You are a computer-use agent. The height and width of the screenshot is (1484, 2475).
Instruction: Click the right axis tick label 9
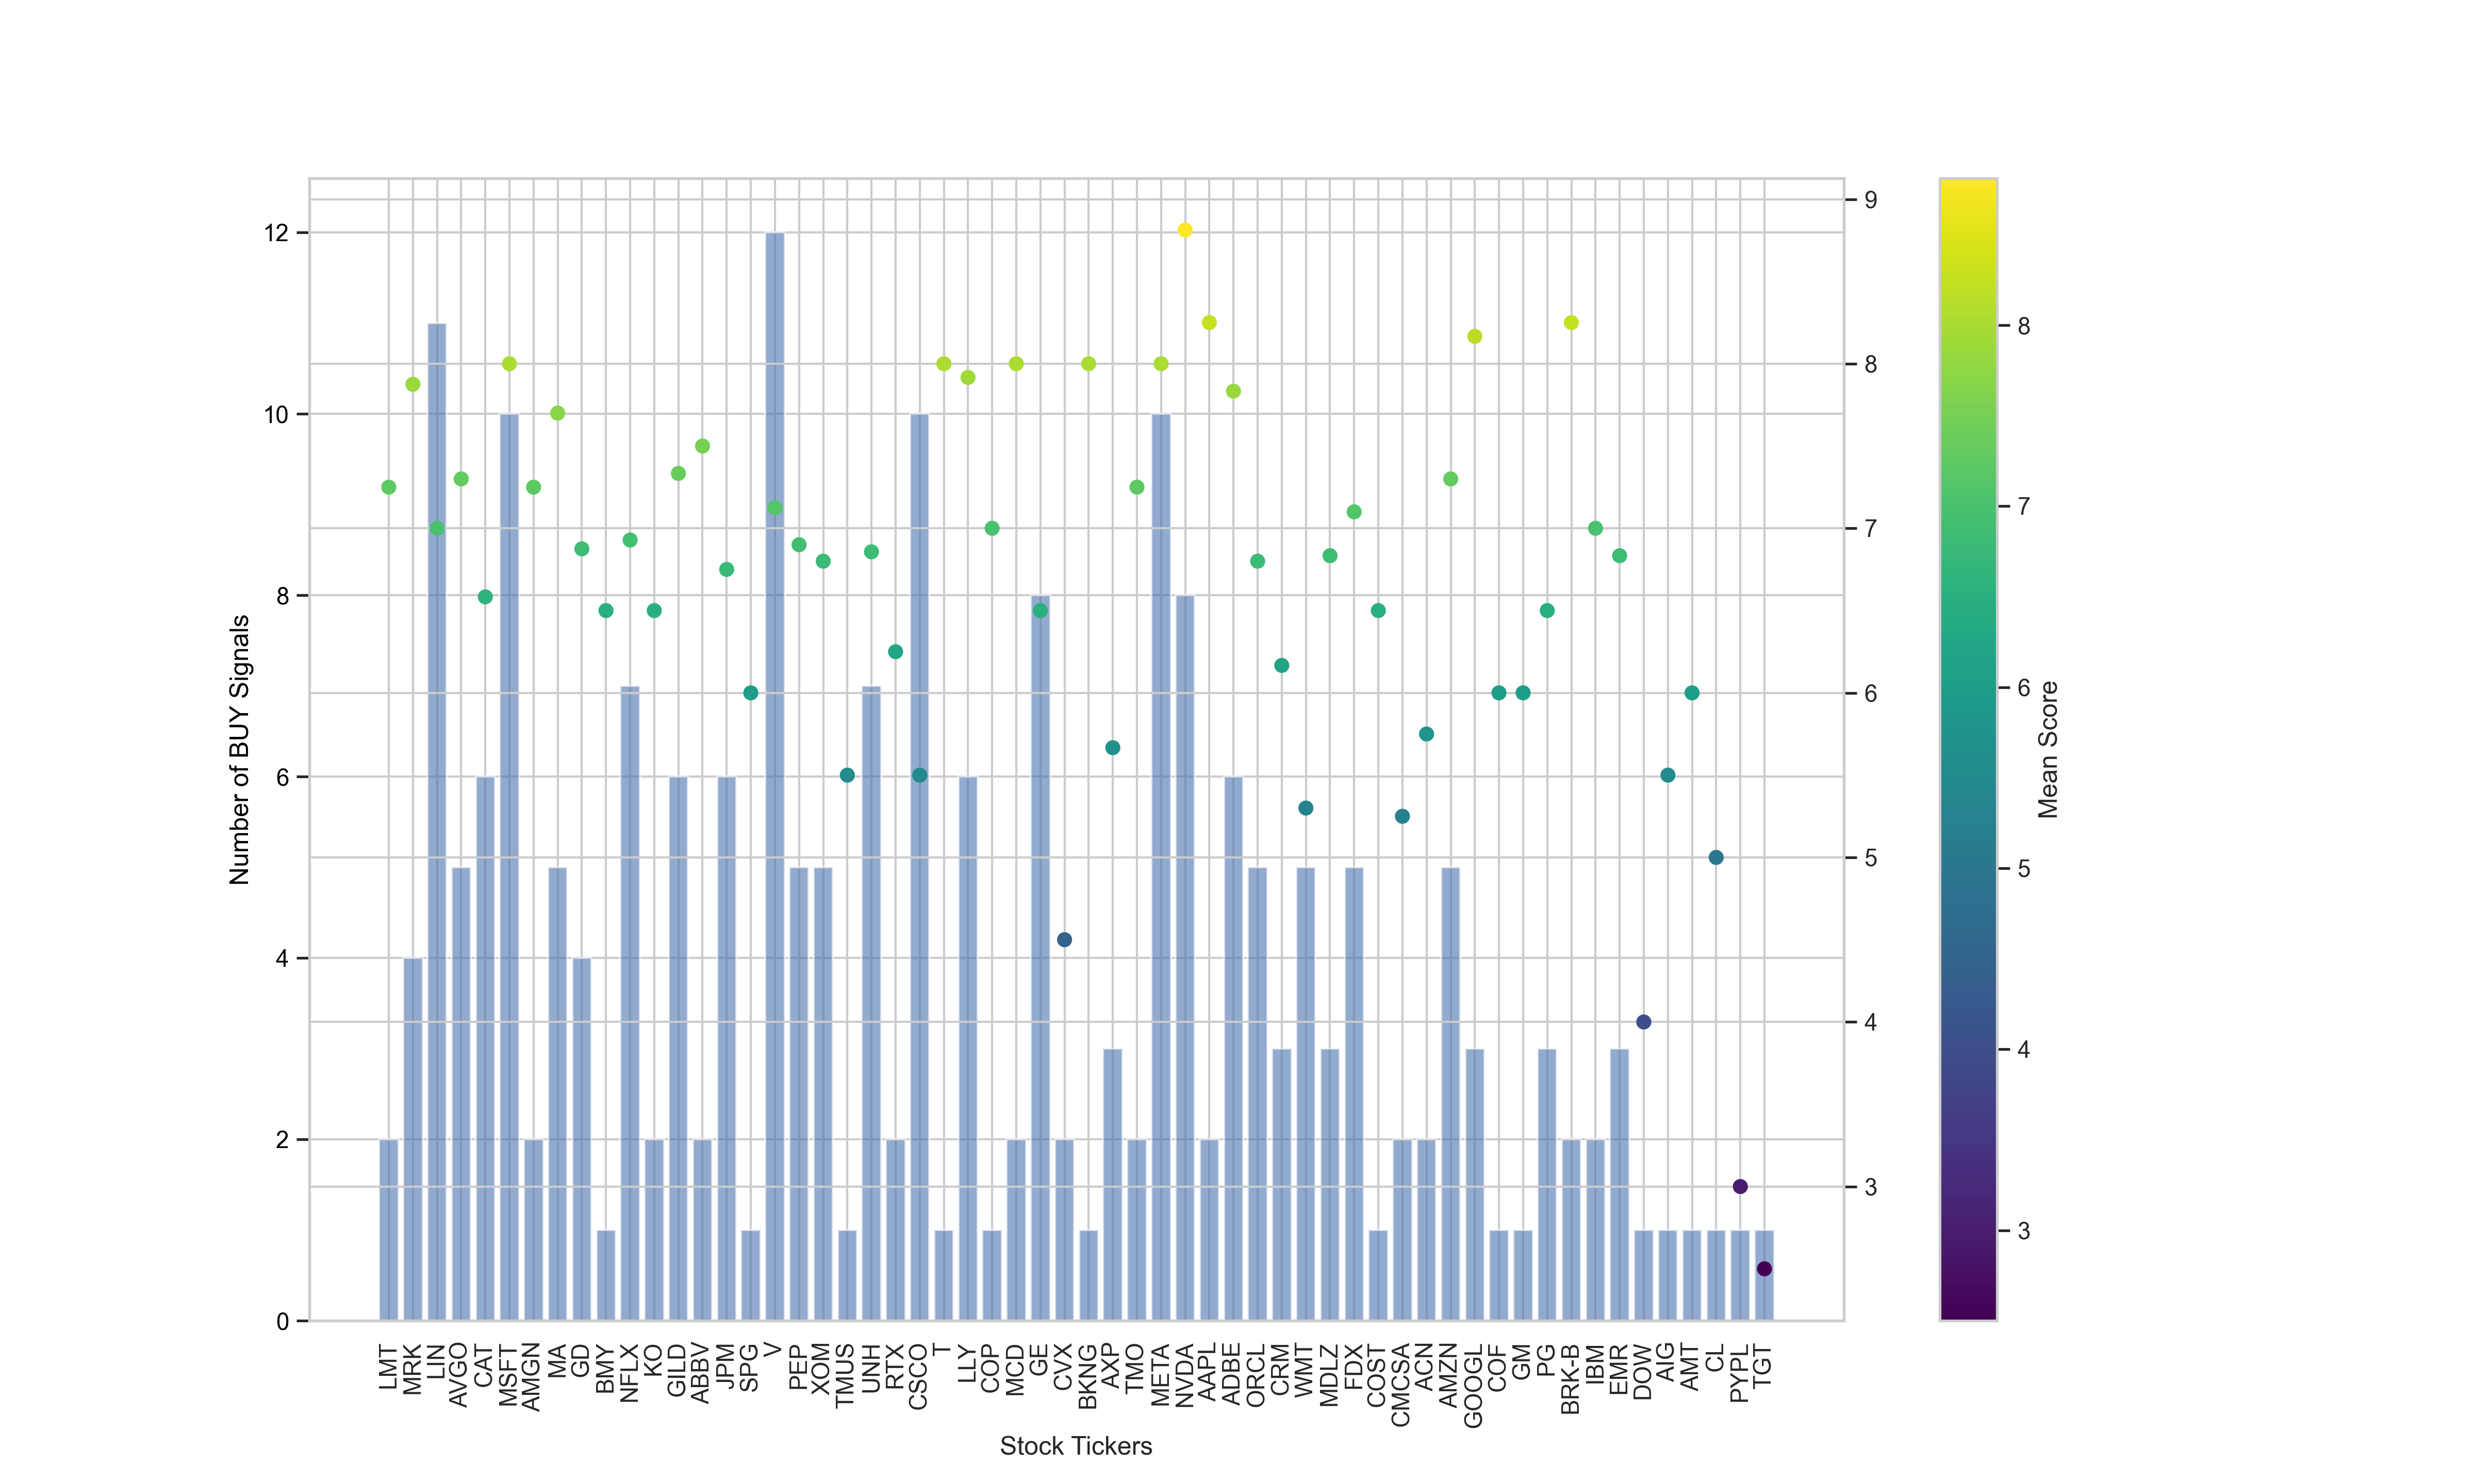(1870, 200)
